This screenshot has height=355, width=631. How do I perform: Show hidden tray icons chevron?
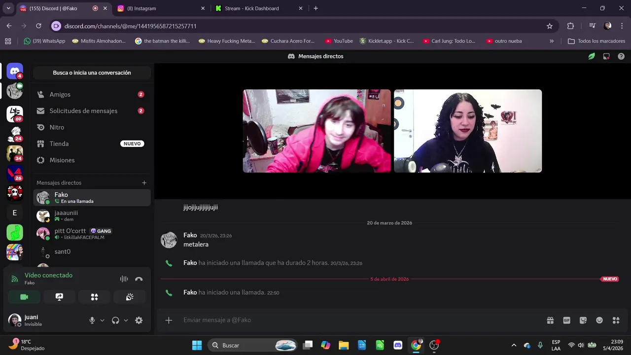pos(514,345)
